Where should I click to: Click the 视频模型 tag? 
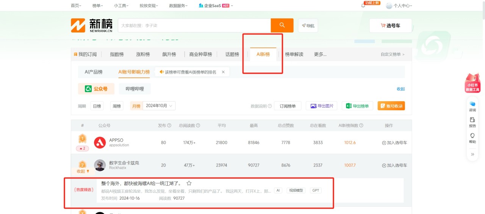(x=296, y=191)
